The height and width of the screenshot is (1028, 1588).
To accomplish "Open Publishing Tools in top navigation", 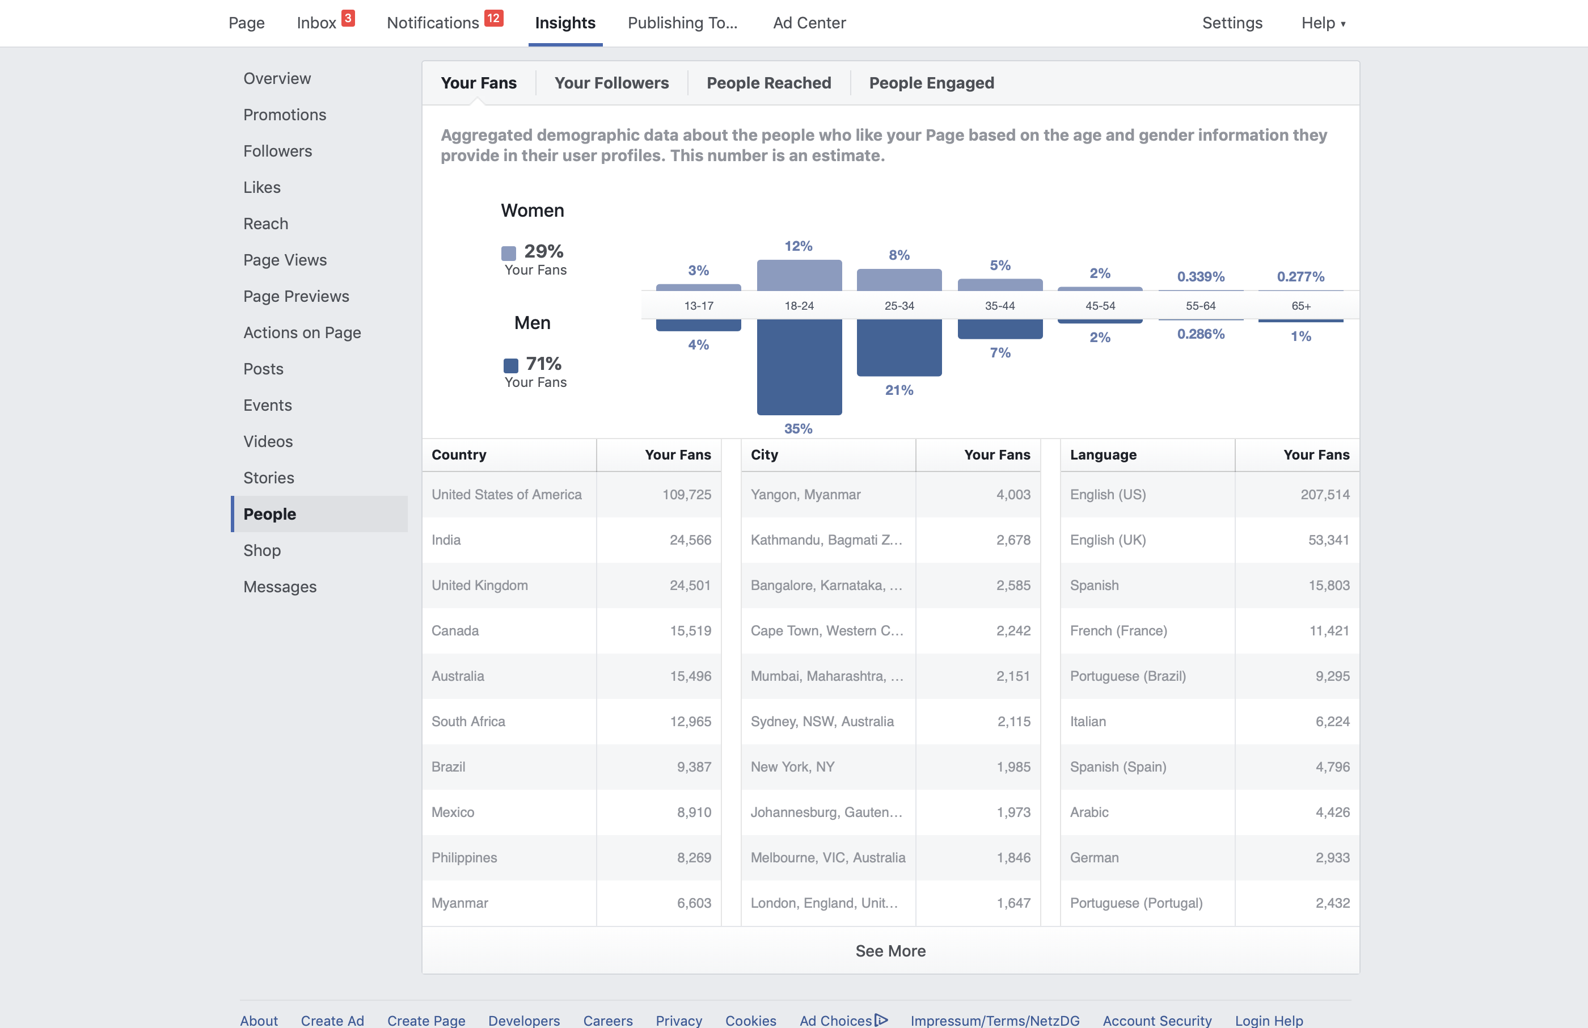I will coord(683,23).
